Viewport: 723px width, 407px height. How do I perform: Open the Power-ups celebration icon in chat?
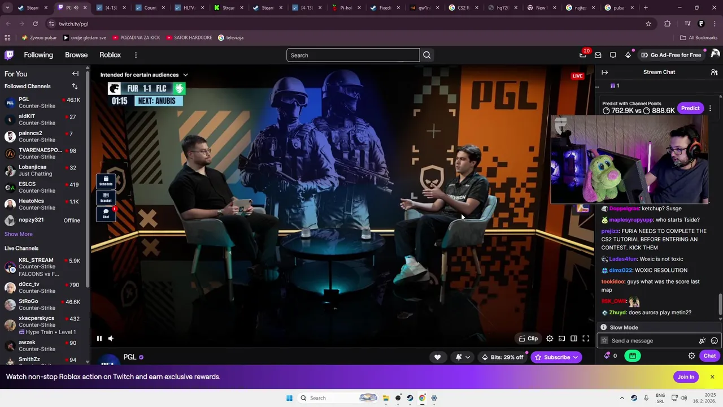coord(702,341)
